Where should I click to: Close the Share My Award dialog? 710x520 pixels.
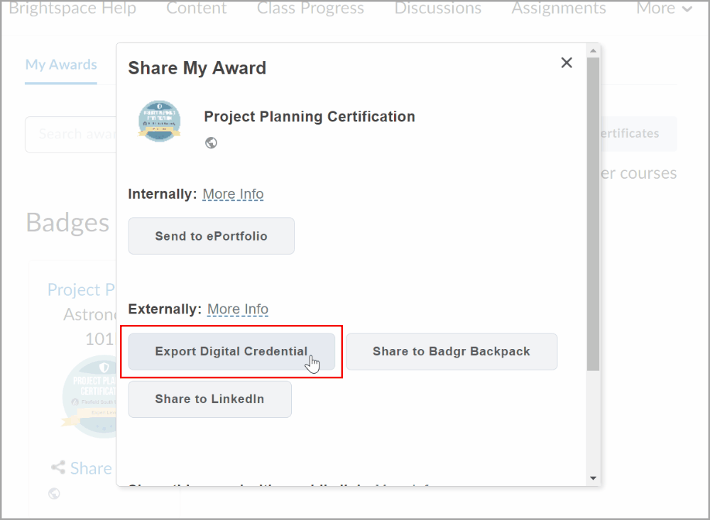[x=566, y=63]
